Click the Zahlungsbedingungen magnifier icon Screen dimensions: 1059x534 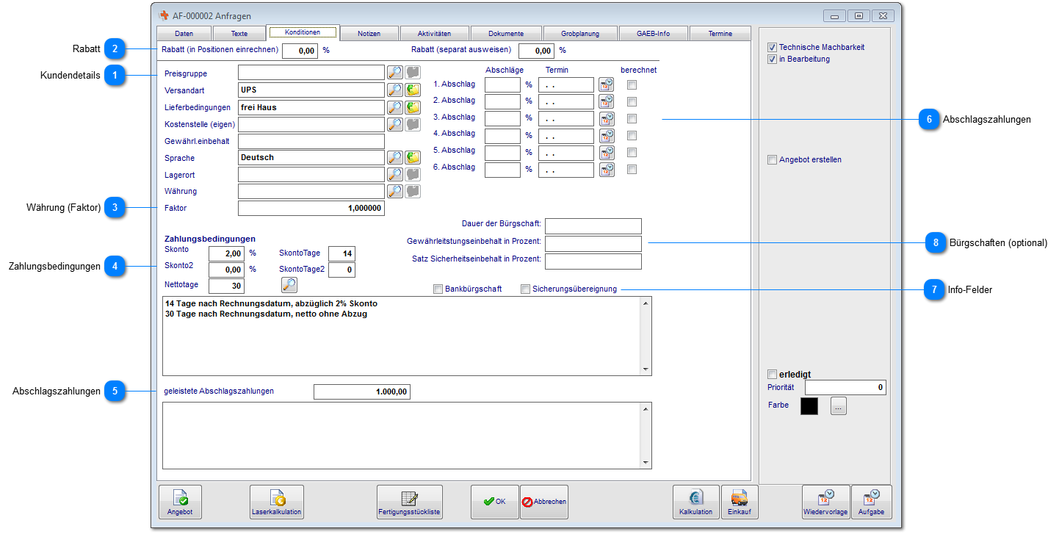click(289, 285)
